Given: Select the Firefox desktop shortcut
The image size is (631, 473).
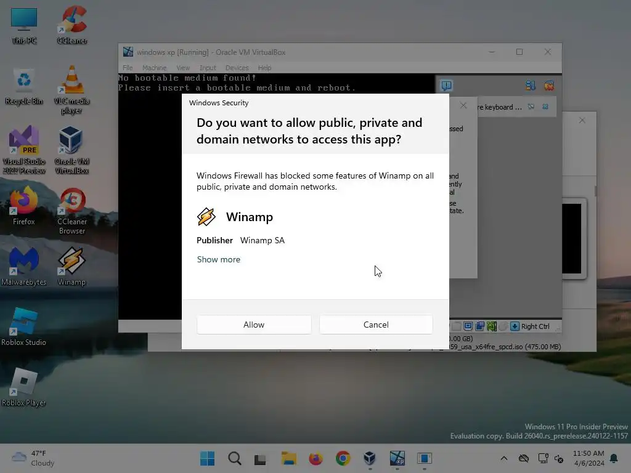Looking at the screenshot, I should 24,206.
